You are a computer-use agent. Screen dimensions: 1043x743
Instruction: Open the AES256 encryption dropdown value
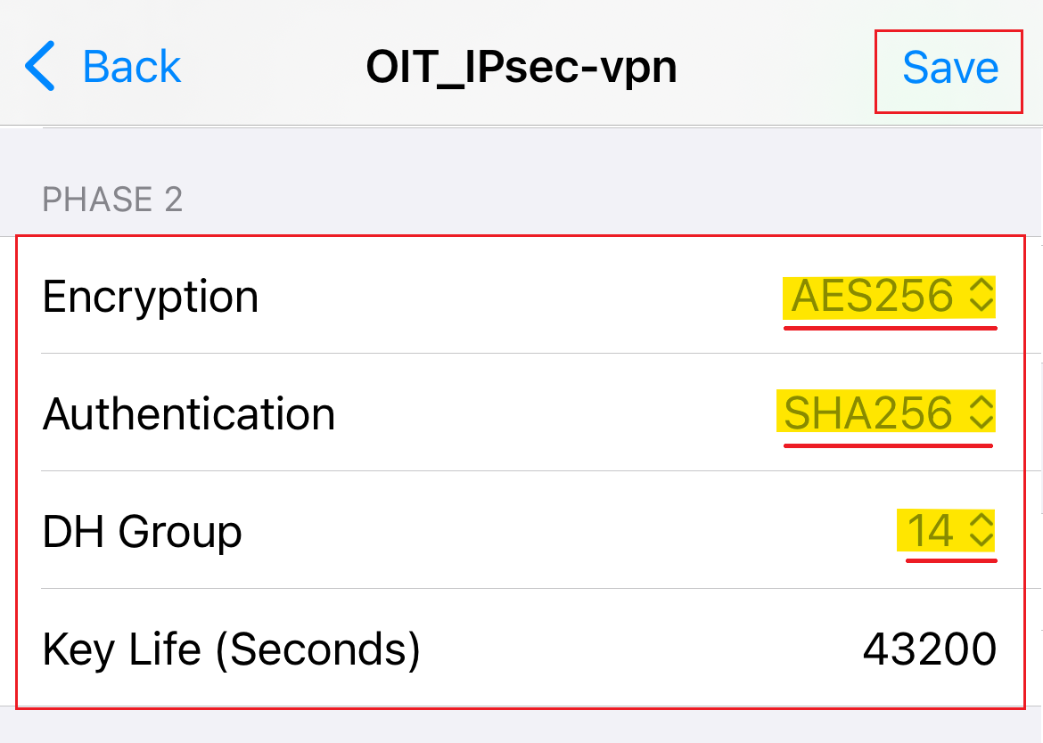click(x=873, y=297)
